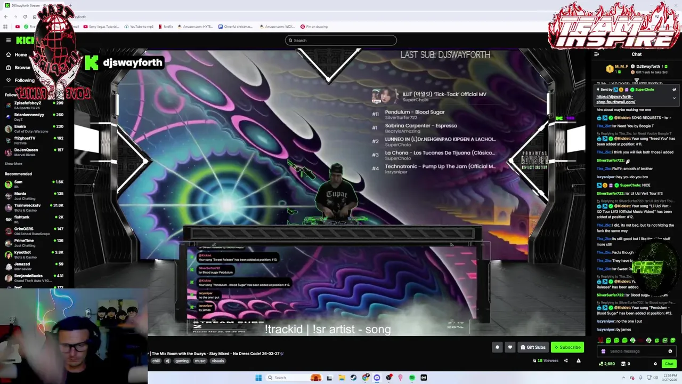
Task: Reload the browser page
Action: 25,17
